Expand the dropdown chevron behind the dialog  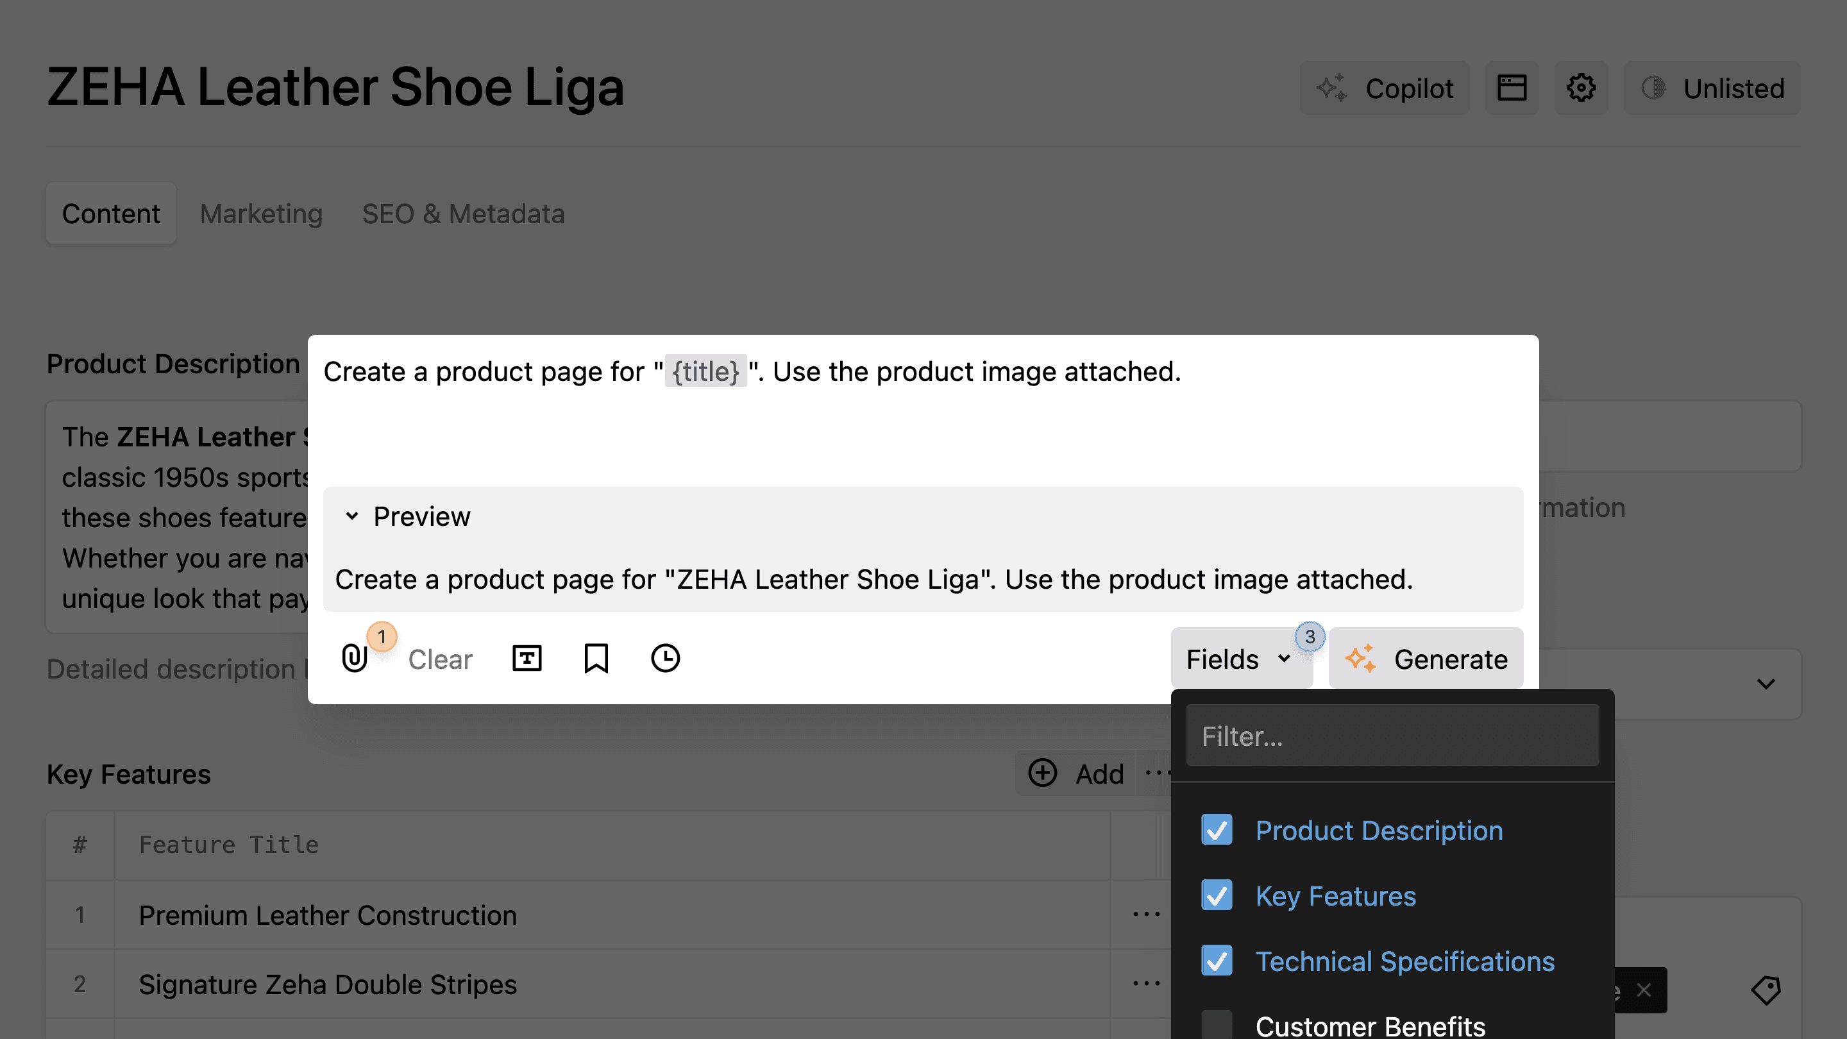tap(1766, 684)
